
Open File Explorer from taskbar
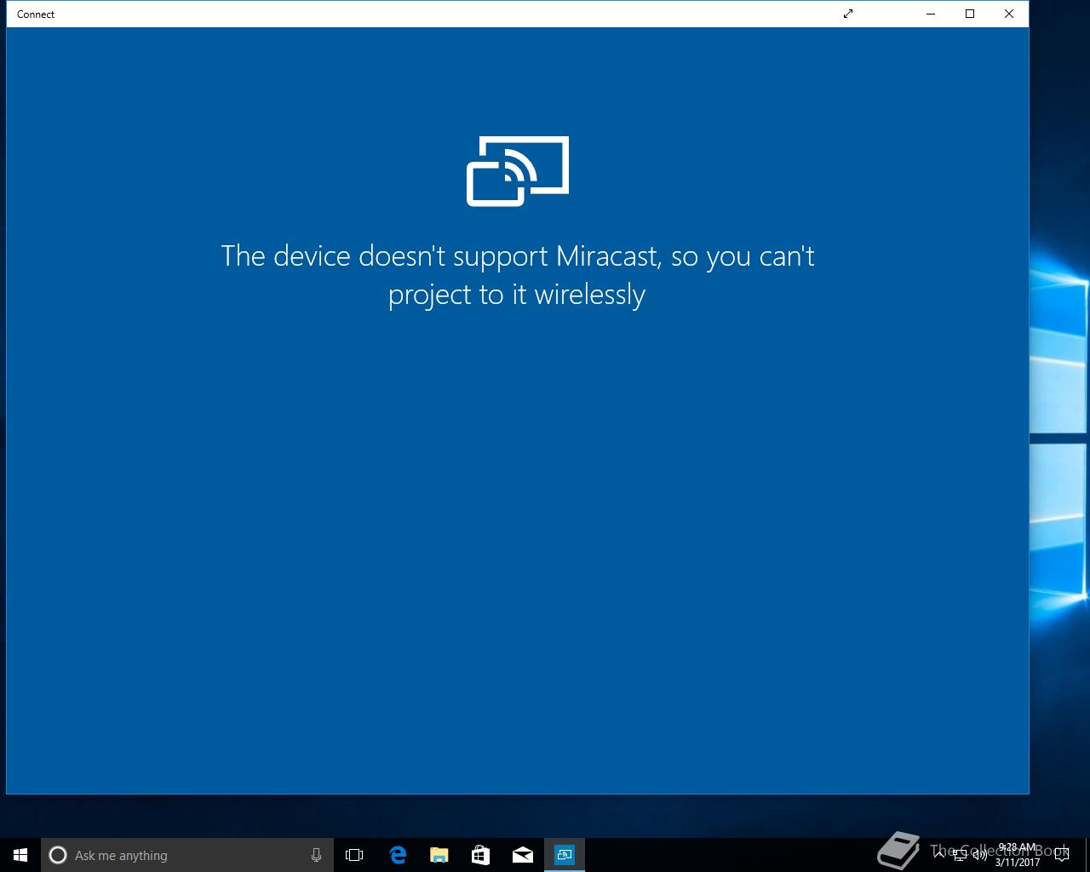439,855
